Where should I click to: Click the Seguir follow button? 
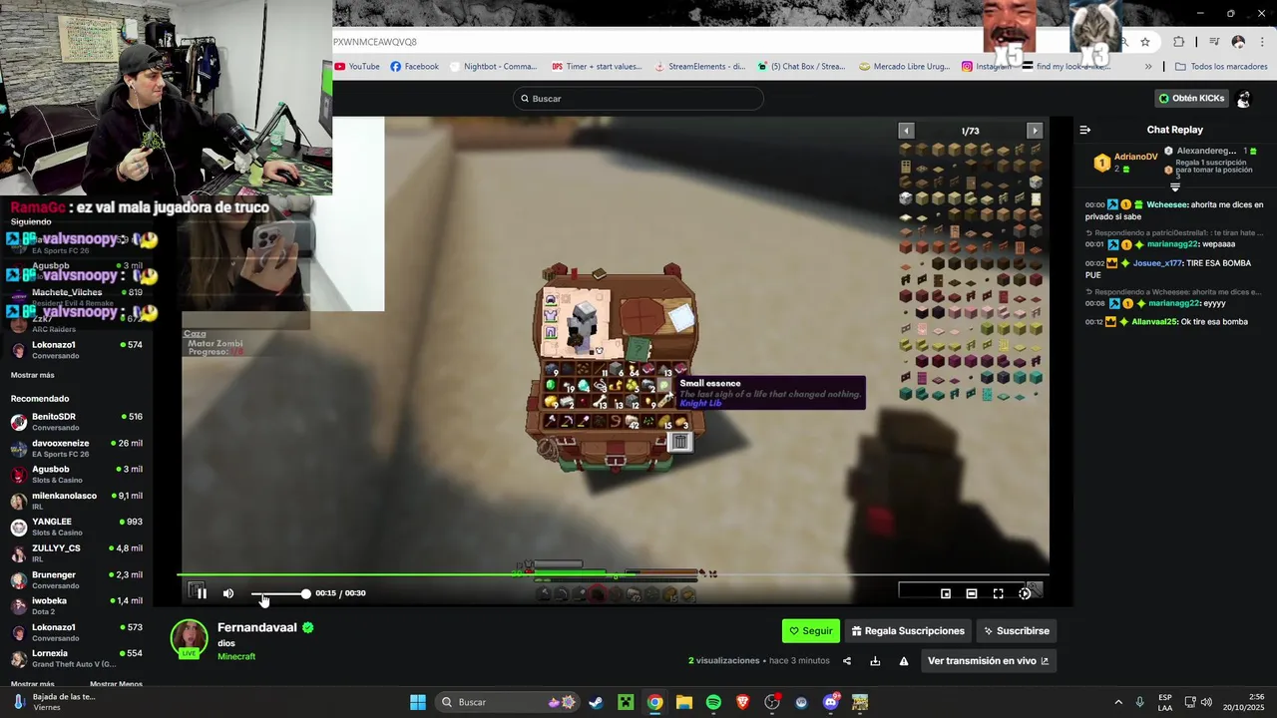point(810,631)
